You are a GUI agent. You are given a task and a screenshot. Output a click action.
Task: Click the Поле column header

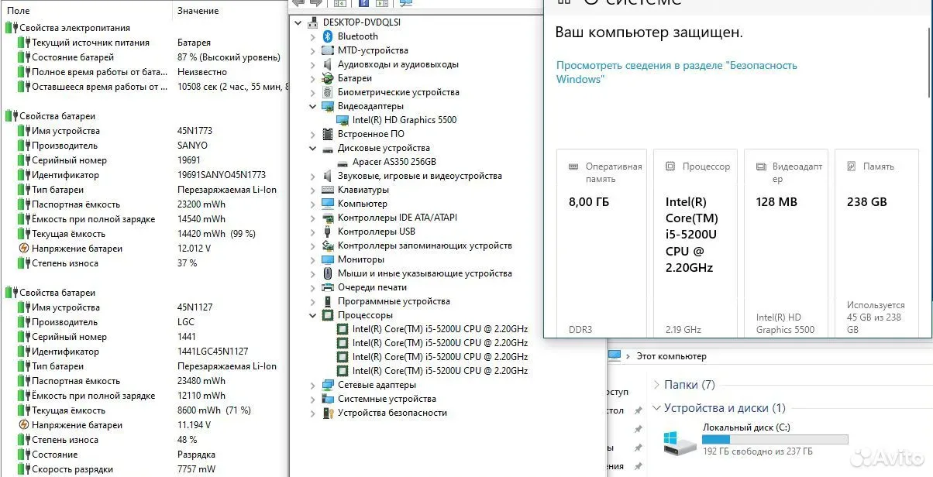(x=88, y=11)
